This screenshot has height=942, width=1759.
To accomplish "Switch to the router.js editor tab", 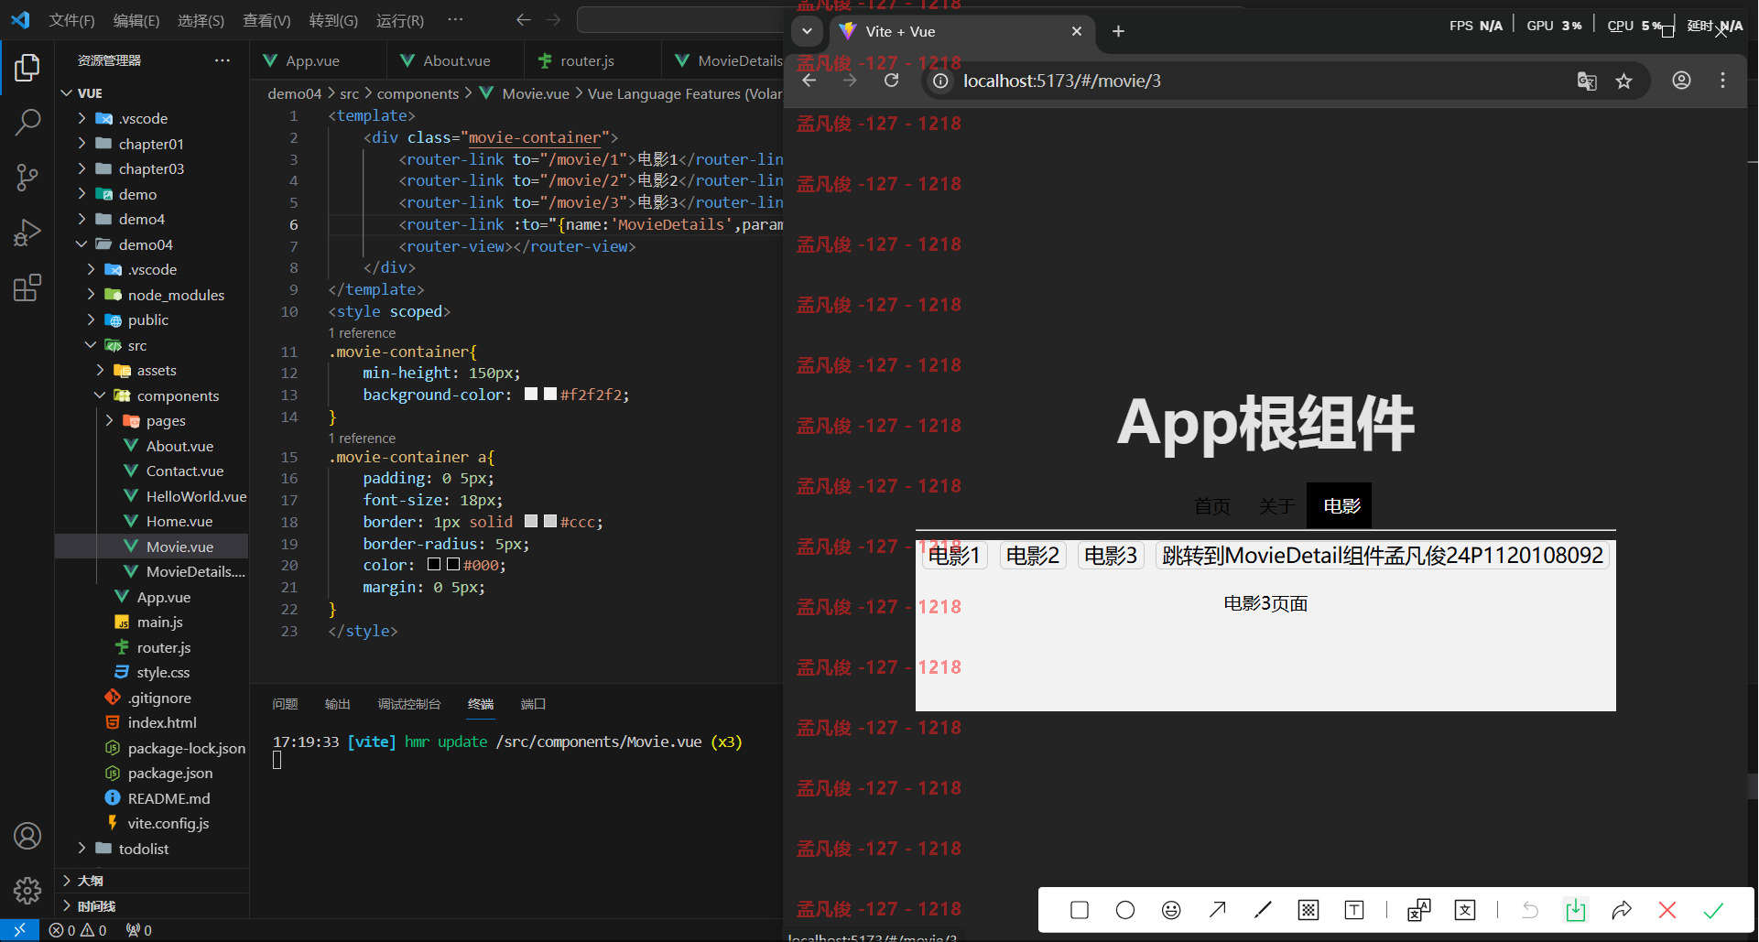I will 592,61.
